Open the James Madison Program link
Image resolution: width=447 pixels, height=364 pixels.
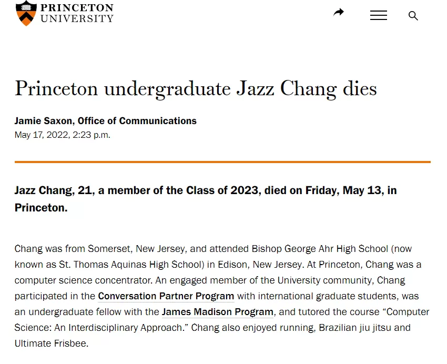(x=218, y=312)
